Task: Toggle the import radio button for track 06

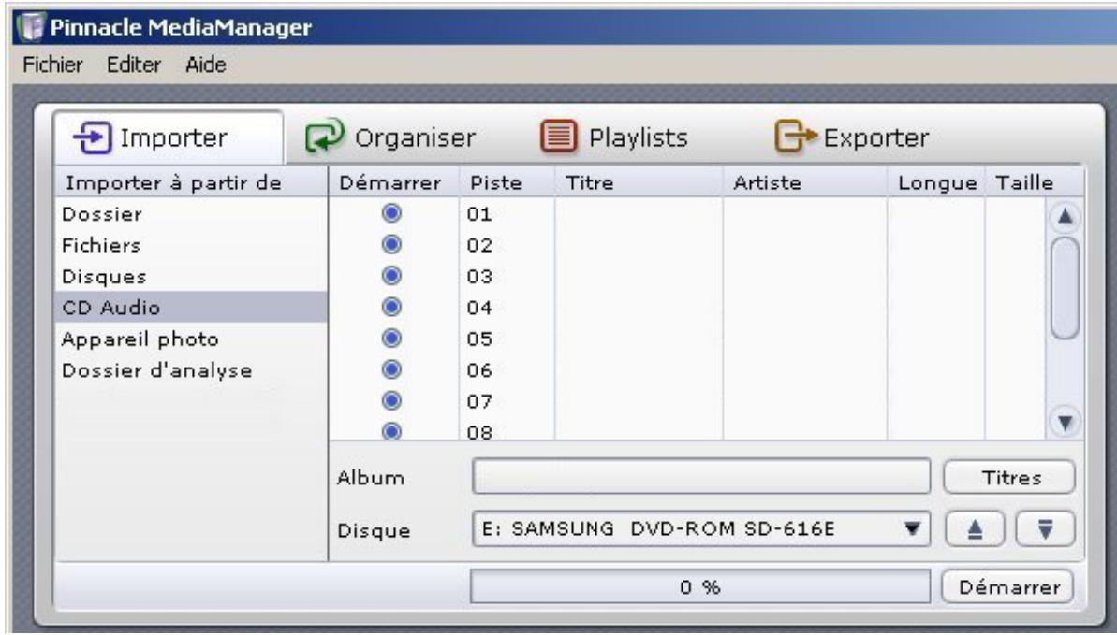Action: (391, 369)
